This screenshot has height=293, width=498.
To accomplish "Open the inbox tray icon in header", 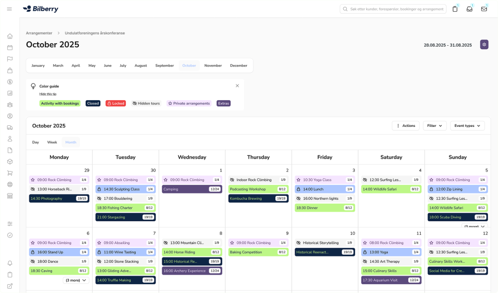I will pyautogui.click(x=469, y=9).
